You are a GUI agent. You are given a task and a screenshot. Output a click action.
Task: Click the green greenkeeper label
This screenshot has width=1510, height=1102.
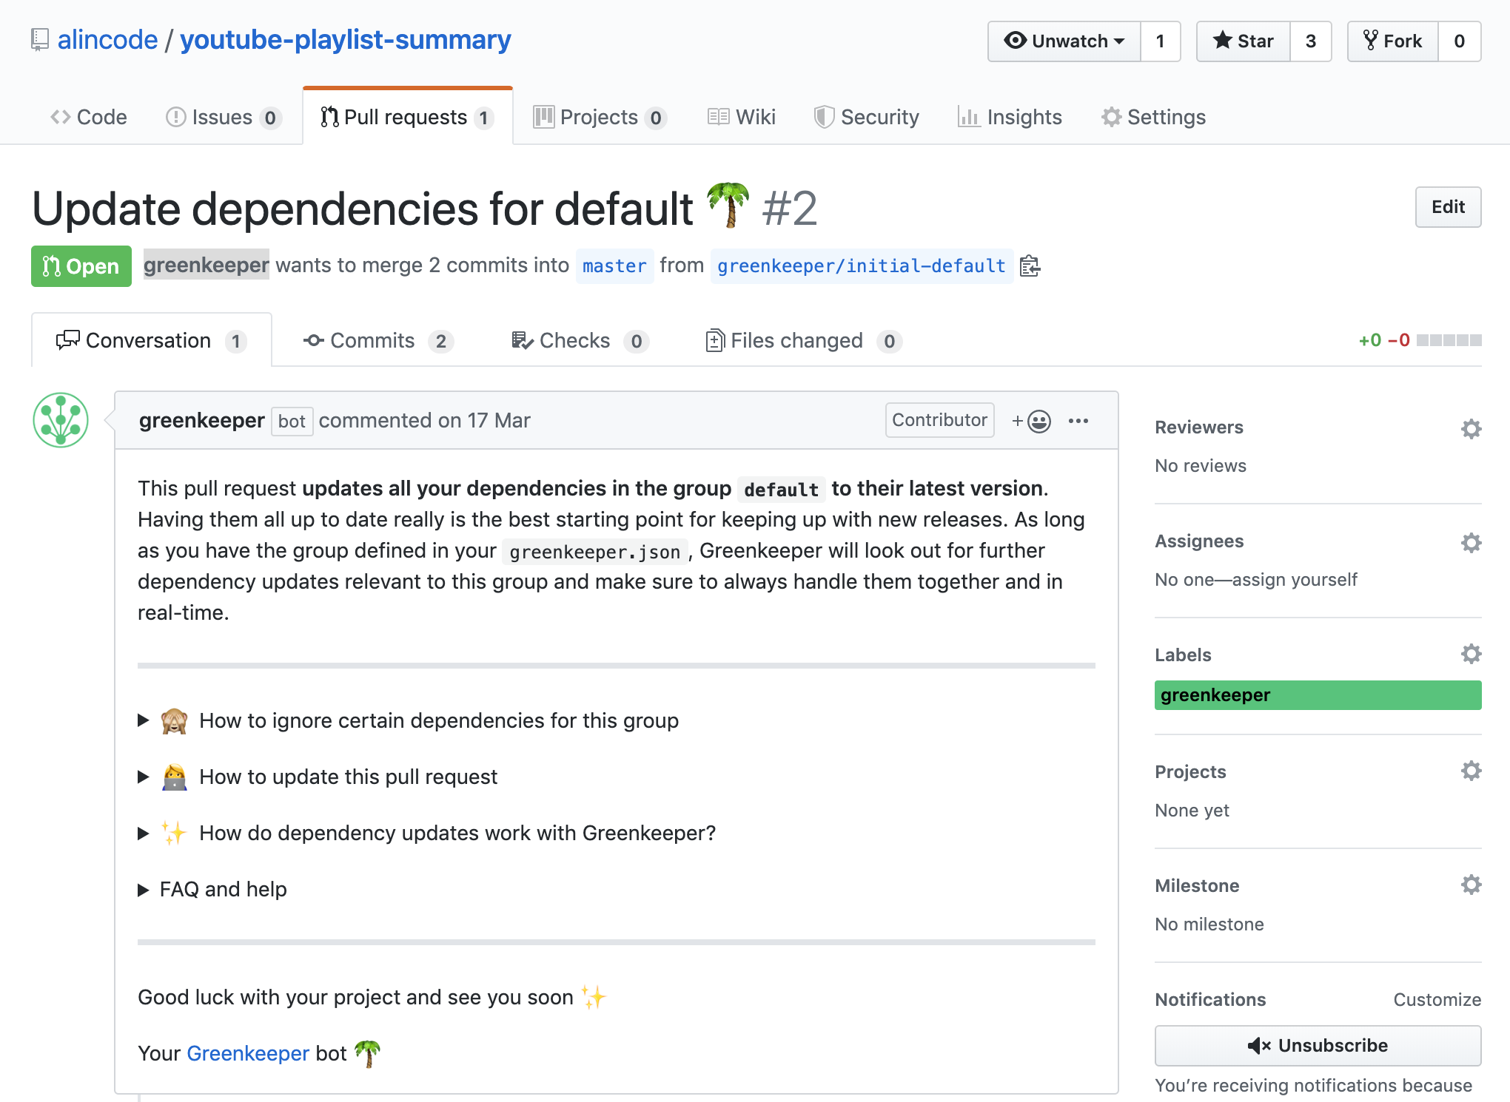coord(1318,695)
